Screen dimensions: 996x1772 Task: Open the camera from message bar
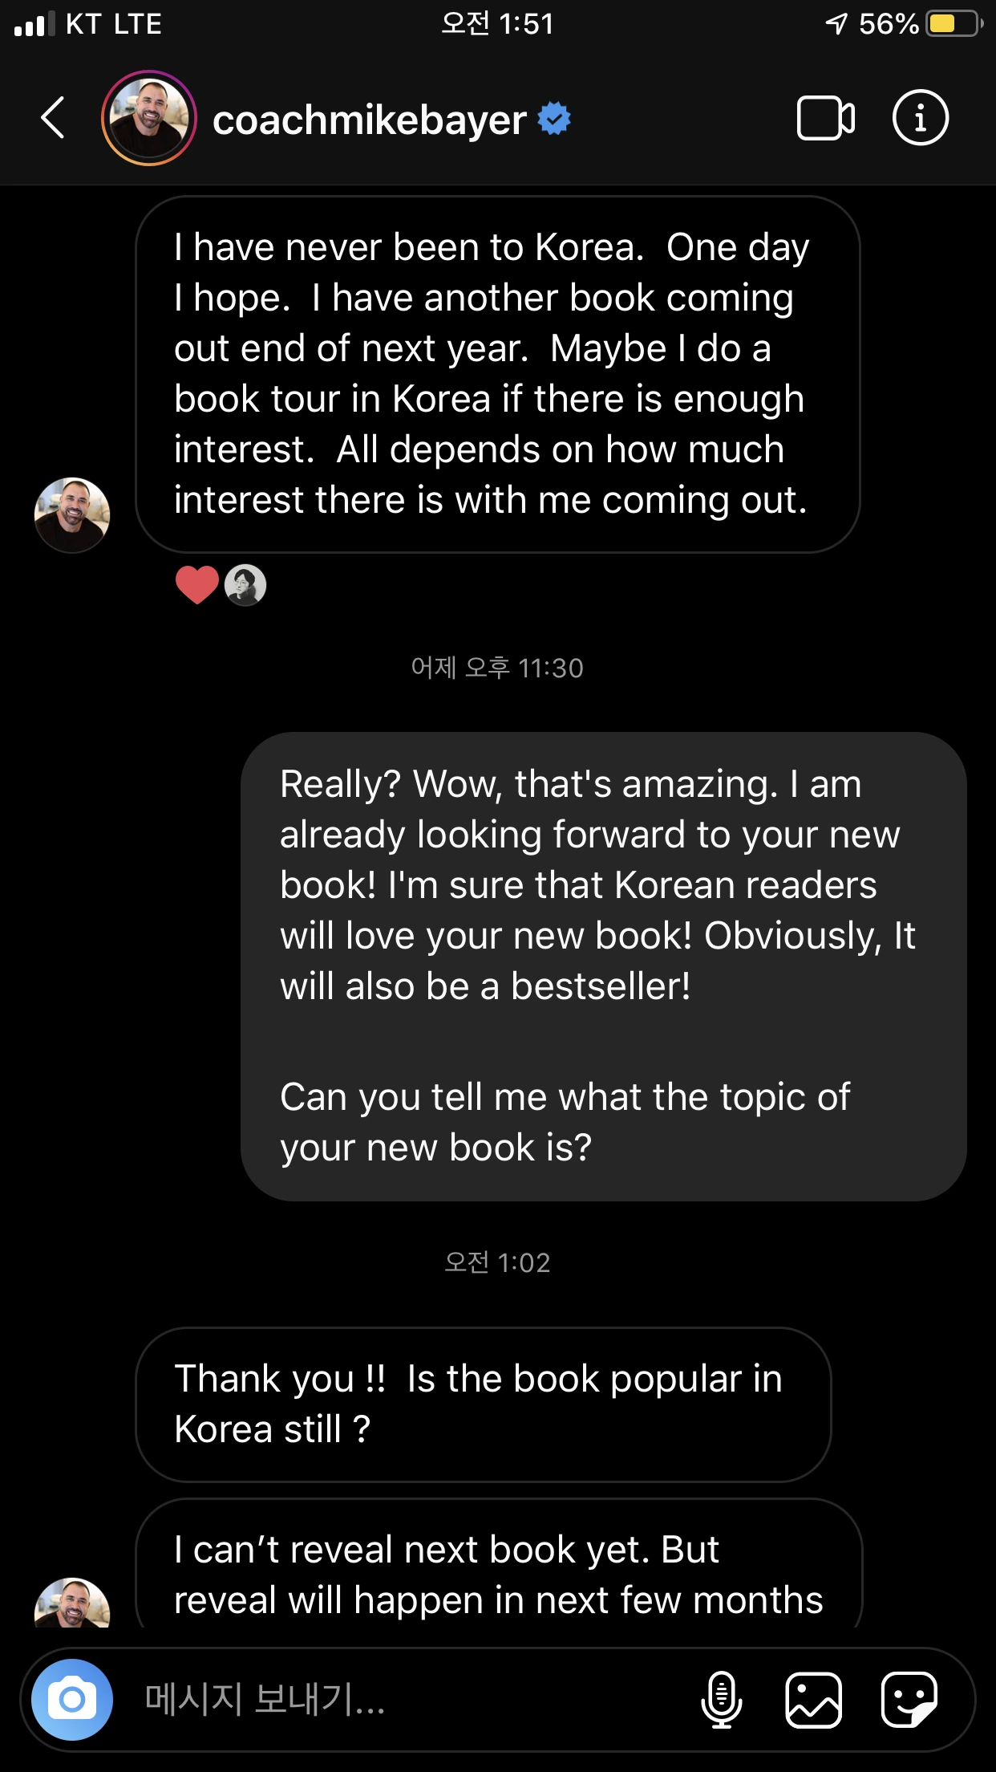coord(72,1699)
